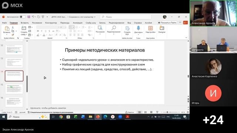Click the Paste clipboard icon
The height and width of the screenshot is (133, 237).
pyautogui.click(x=7, y=28)
